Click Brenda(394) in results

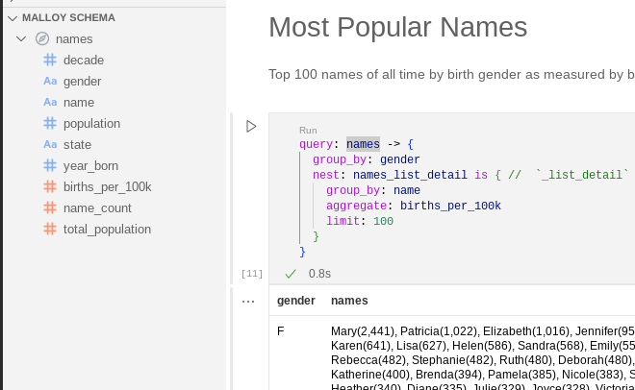(448, 375)
